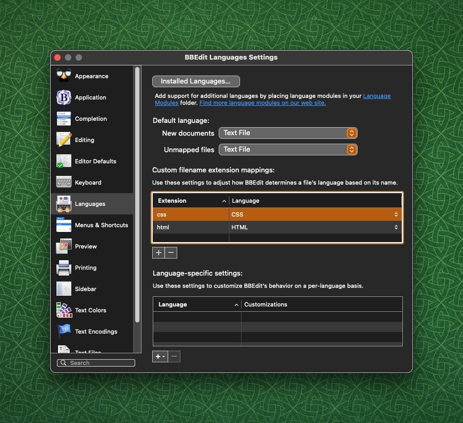463x423 pixels.
Task: Open Editor Defaults icon in sidebar
Action: tap(64, 161)
